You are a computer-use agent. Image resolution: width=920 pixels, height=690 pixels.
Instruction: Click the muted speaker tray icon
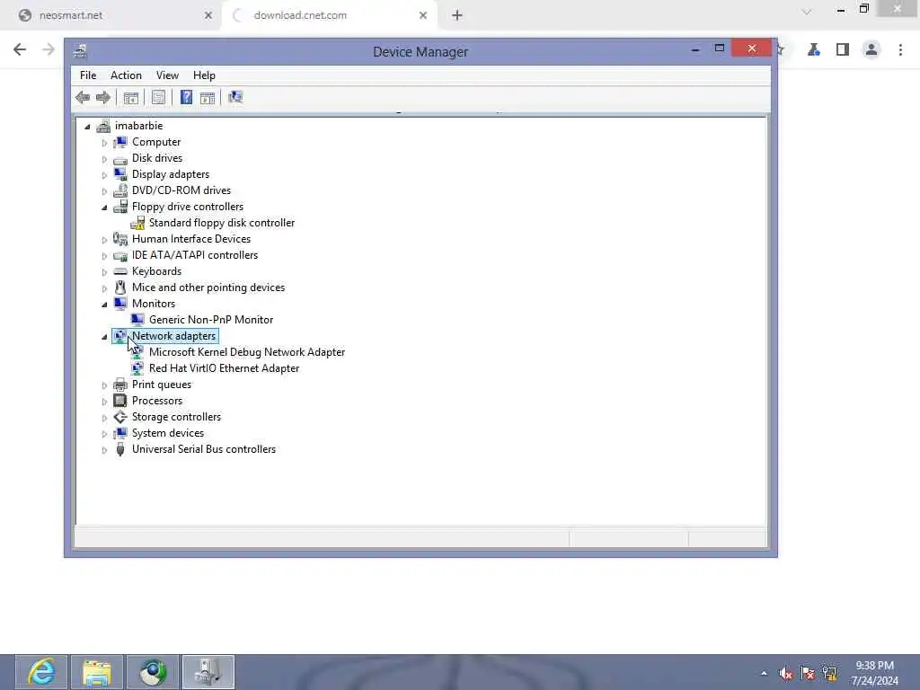pyautogui.click(x=785, y=674)
